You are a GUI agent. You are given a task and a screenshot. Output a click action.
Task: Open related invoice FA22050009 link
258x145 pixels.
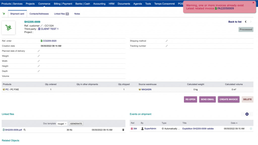(225, 9)
